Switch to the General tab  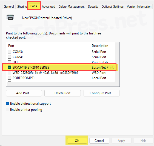(x=9, y=7)
